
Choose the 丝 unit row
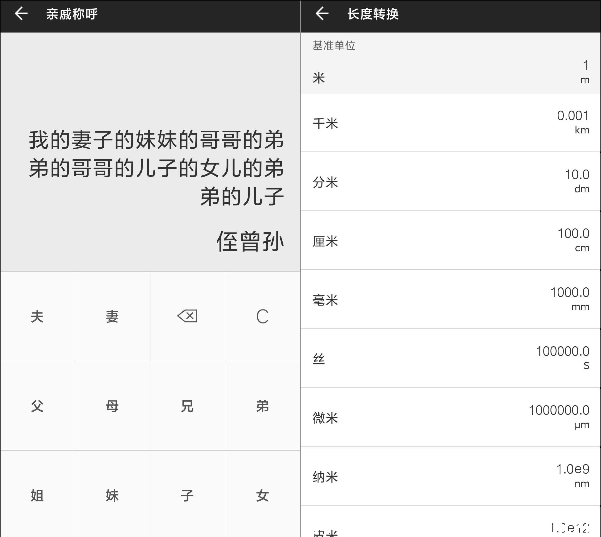coord(451,359)
